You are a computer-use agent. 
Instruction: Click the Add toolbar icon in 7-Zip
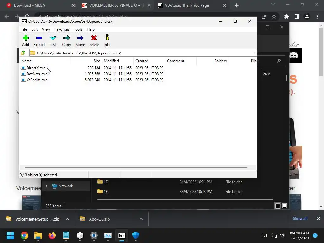tap(26, 40)
